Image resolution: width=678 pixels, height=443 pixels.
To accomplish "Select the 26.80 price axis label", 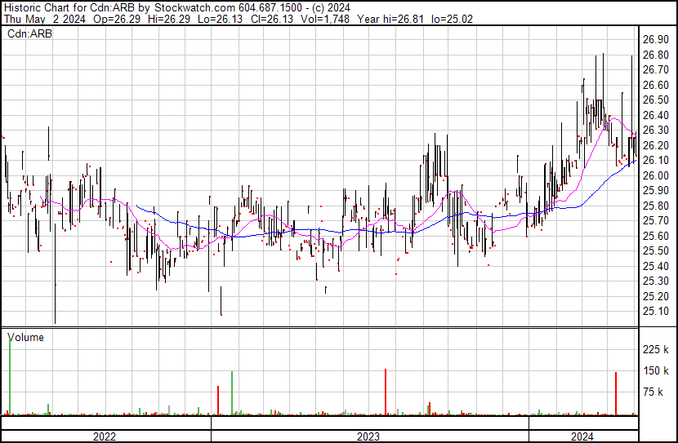I will [x=655, y=55].
